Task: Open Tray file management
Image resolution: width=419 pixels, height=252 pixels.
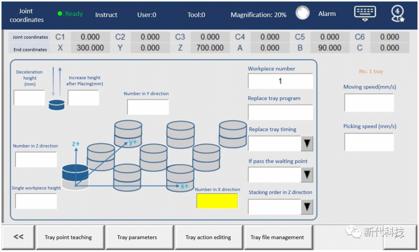Action: pyautogui.click(x=277, y=237)
